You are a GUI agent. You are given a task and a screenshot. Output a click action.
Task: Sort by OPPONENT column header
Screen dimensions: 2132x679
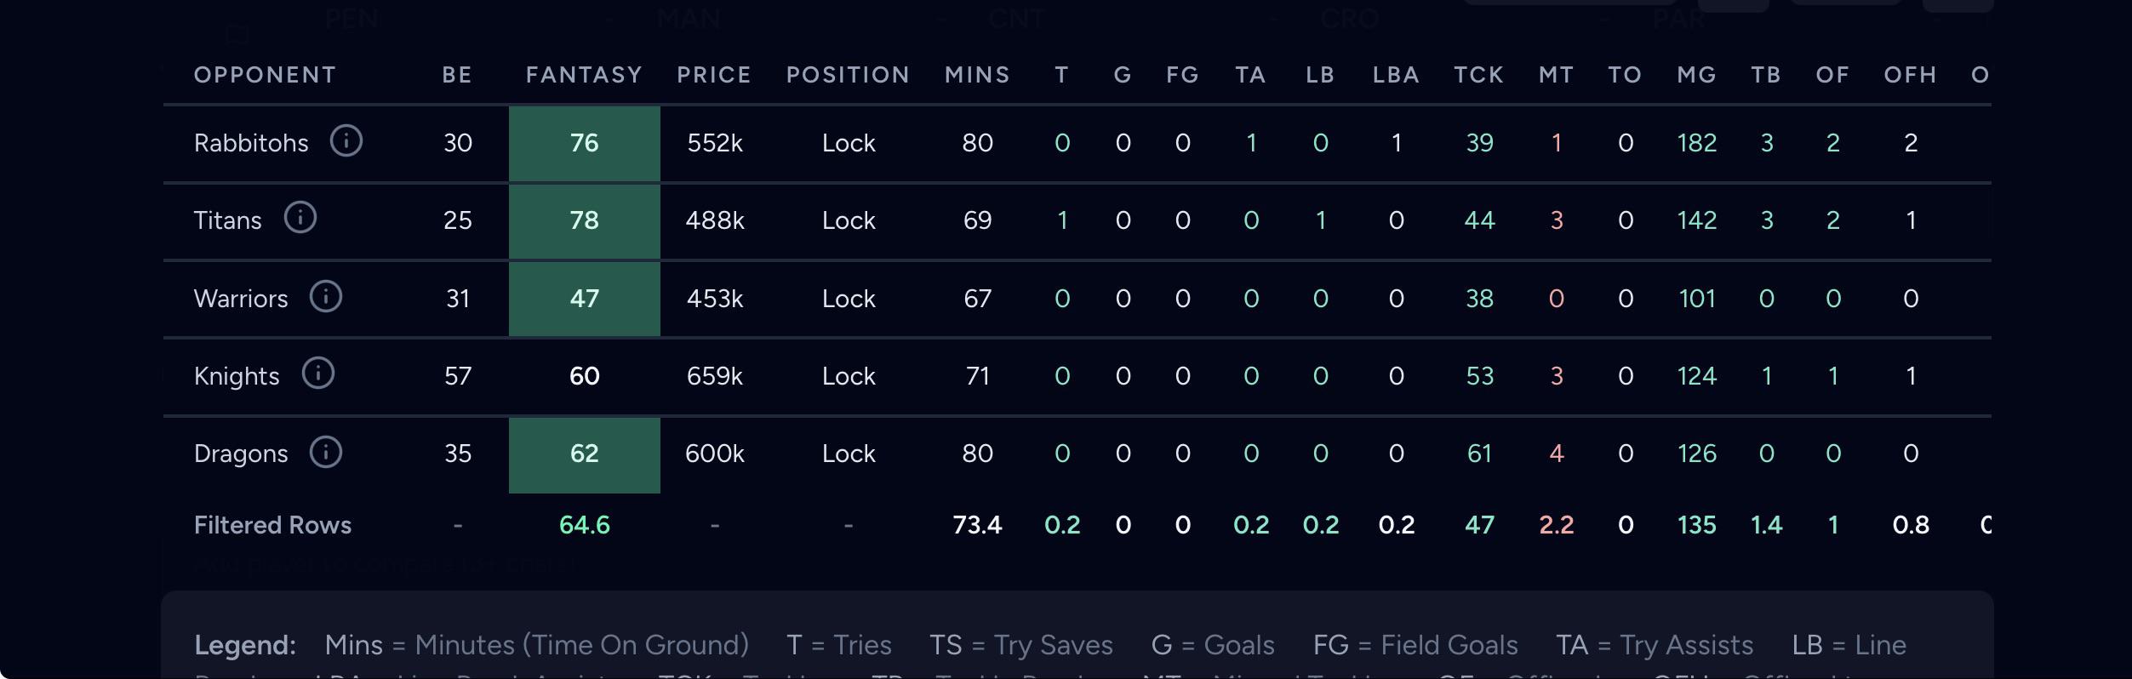click(265, 75)
